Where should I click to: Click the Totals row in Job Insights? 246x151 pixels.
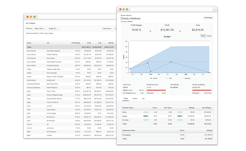71,47
